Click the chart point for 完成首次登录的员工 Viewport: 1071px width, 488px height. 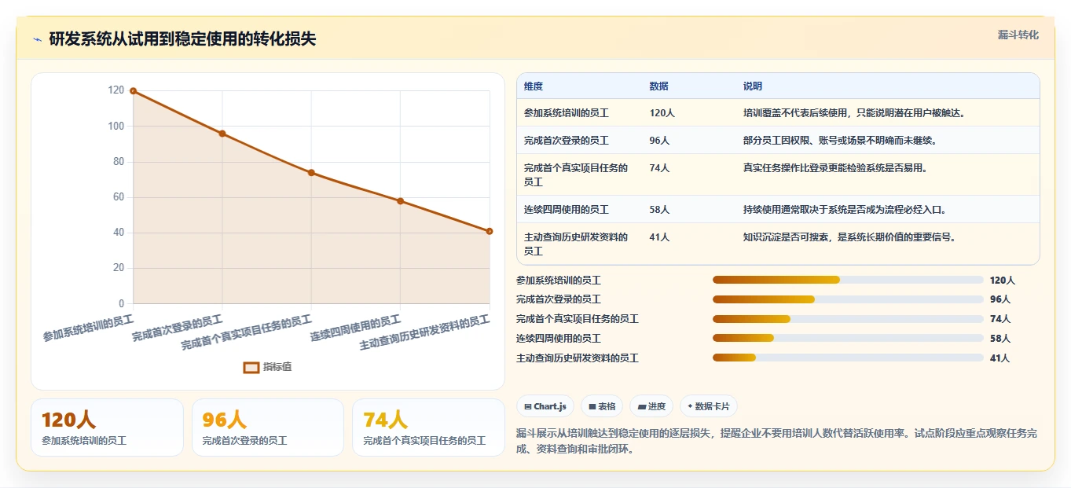(x=222, y=134)
